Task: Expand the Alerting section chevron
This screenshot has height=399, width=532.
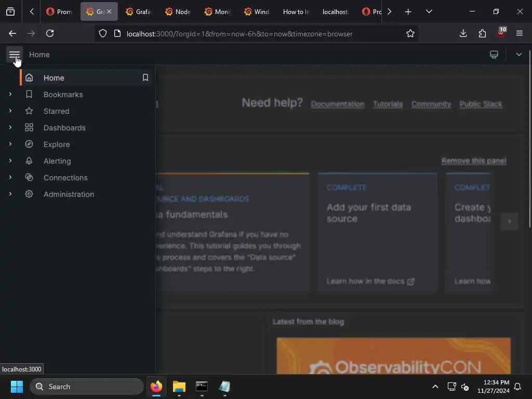Action: click(10, 161)
